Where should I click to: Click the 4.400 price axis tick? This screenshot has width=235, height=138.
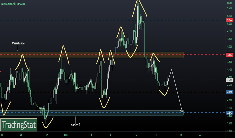click(x=230, y=70)
